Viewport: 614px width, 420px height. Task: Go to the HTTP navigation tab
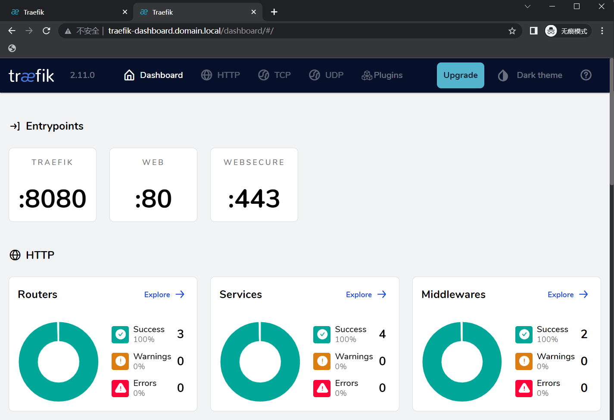coord(221,75)
